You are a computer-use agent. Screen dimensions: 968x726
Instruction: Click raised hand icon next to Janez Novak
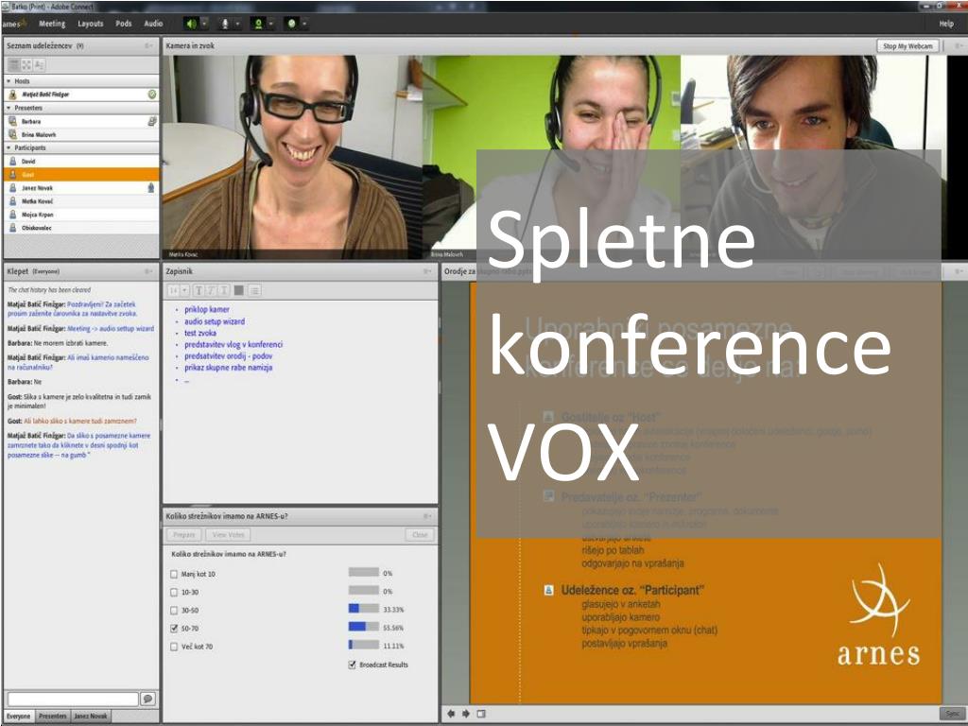click(151, 188)
